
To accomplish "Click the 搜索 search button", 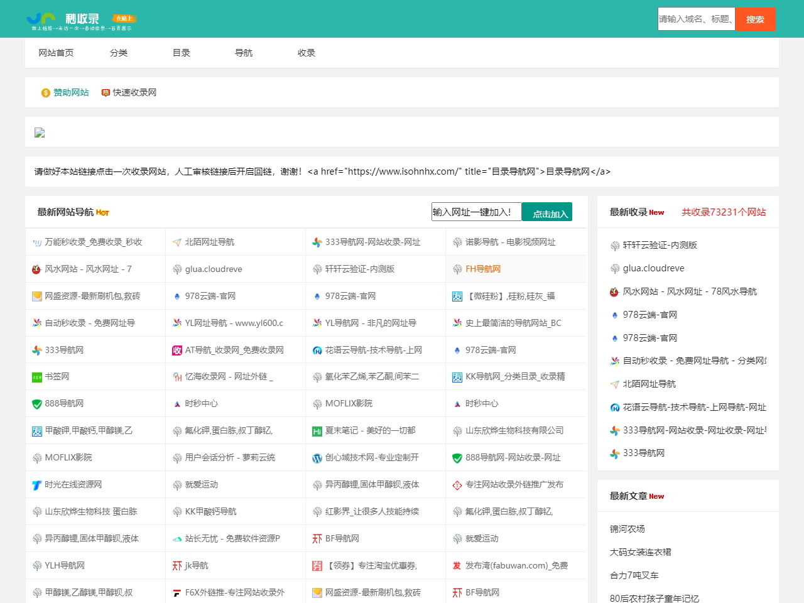I will pos(756,19).
